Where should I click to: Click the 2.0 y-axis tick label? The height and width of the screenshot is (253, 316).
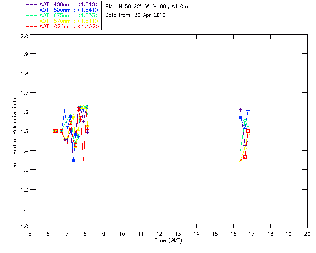[24, 36]
